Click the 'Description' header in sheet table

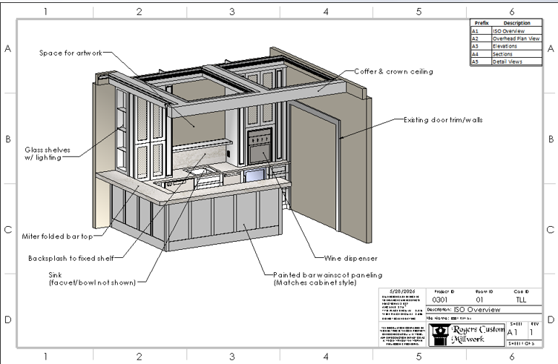coord(516,23)
